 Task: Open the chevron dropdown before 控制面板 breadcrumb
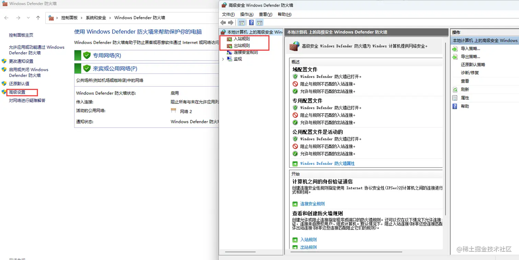coord(57,18)
